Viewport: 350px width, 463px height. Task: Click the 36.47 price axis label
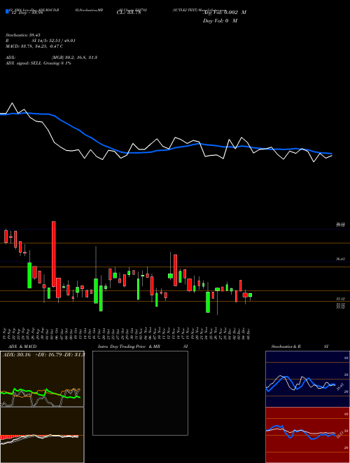pos(341,259)
